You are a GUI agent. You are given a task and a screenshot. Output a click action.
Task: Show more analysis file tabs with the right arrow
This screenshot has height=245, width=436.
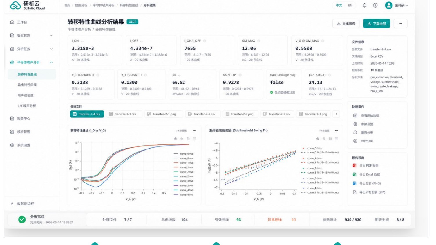pyautogui.click(x=336, y=114)
